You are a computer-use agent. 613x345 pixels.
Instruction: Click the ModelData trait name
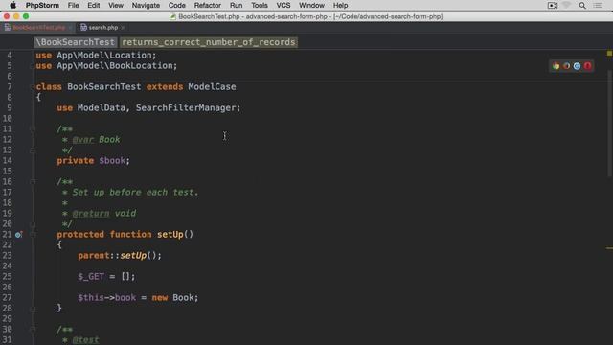(x=101, y=108)
